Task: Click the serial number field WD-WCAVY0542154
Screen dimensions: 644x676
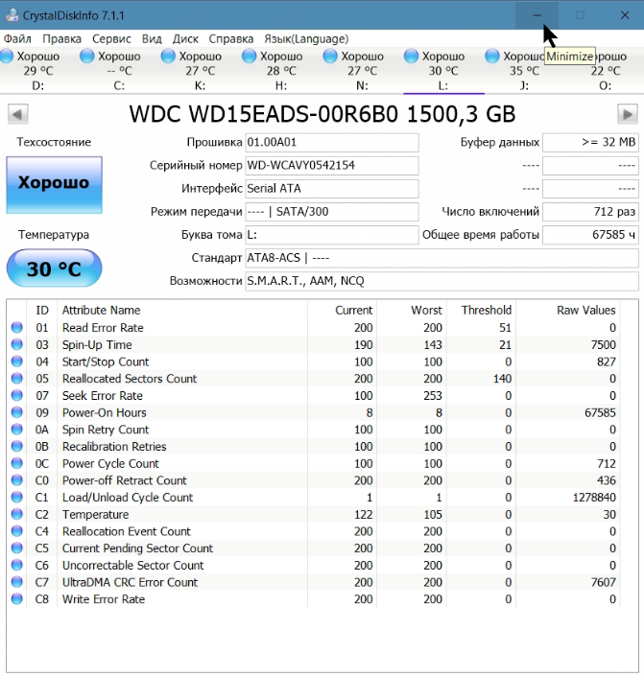Action: 332,166
